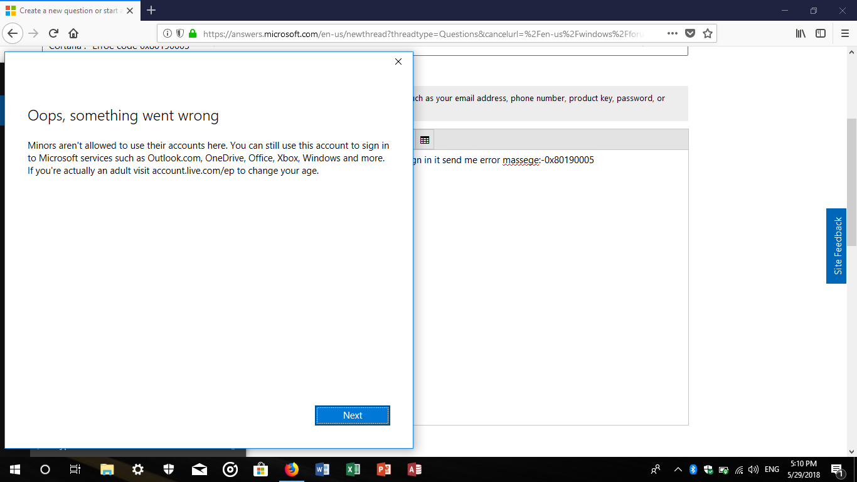The image size is (857, 482).
Task: Open the Windows Start menu
Action: click(x=14, y=469)
